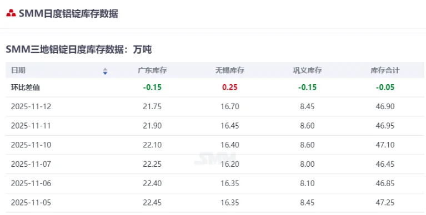This screenshot has height=215, width=426.
Task: Click the 广东库存 change value -0.15
Action: tap(152, 88)
